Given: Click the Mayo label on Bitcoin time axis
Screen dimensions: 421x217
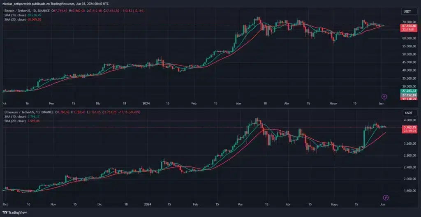Looking at the screenshot, I should click(333, 104).
